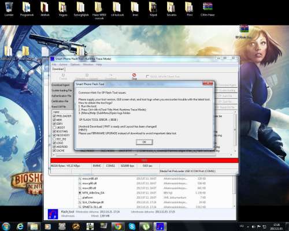This screenshot has height=231, width=289.
Task: Toggle the CACHE checkbox
Action: (x=54, y=151)
